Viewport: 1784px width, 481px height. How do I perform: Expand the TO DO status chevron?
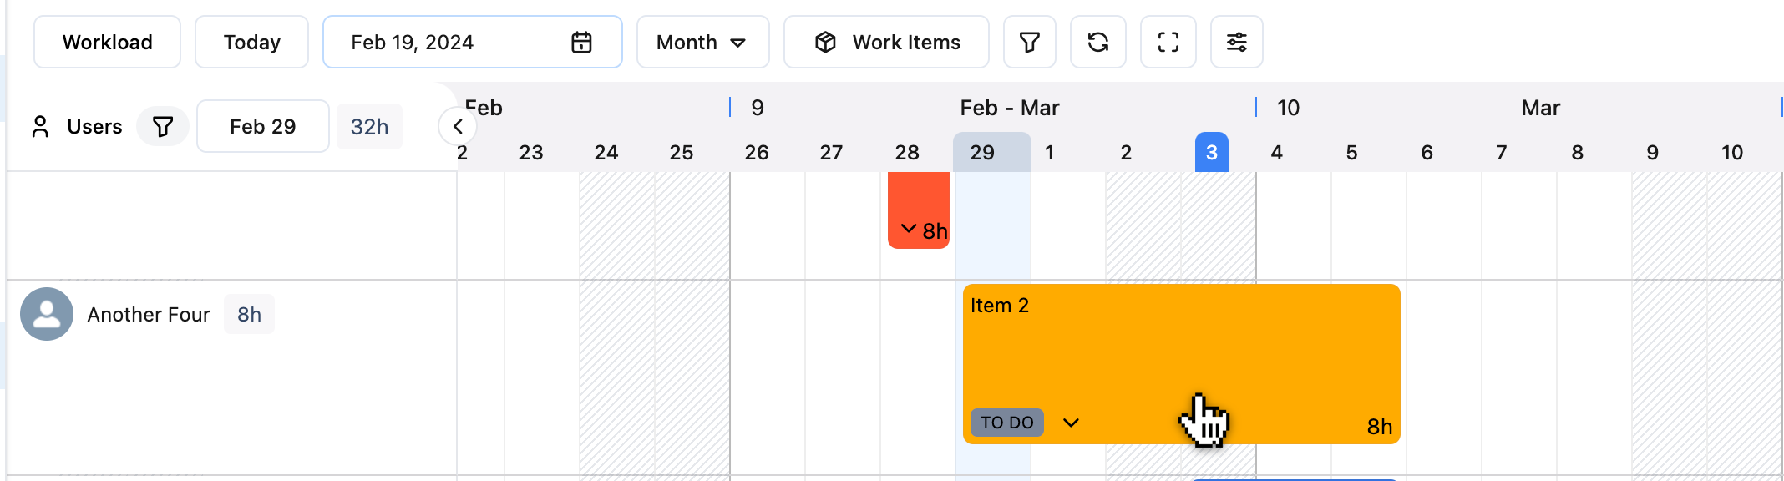click(x=1071, y=423)
